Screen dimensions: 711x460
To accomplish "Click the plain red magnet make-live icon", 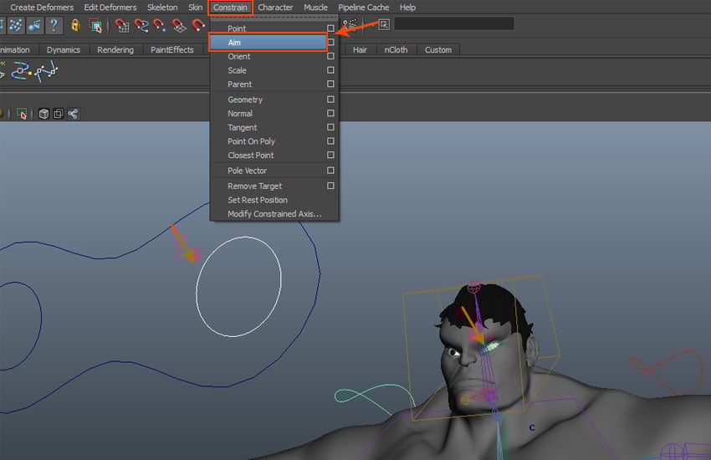I will 197,25.
